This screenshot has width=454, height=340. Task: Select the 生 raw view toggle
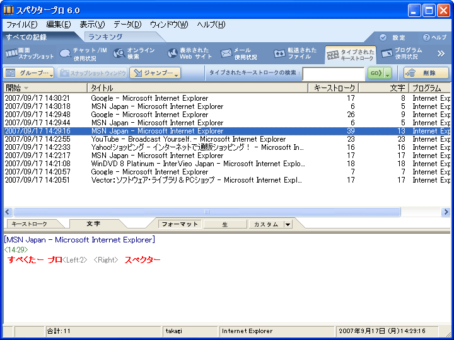225,224
